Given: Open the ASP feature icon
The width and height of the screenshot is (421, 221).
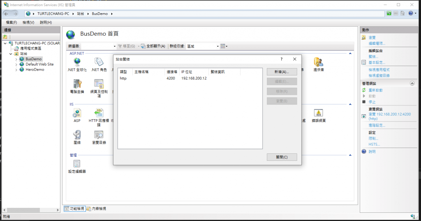Looking at the screenshot, I should point(77,116).
